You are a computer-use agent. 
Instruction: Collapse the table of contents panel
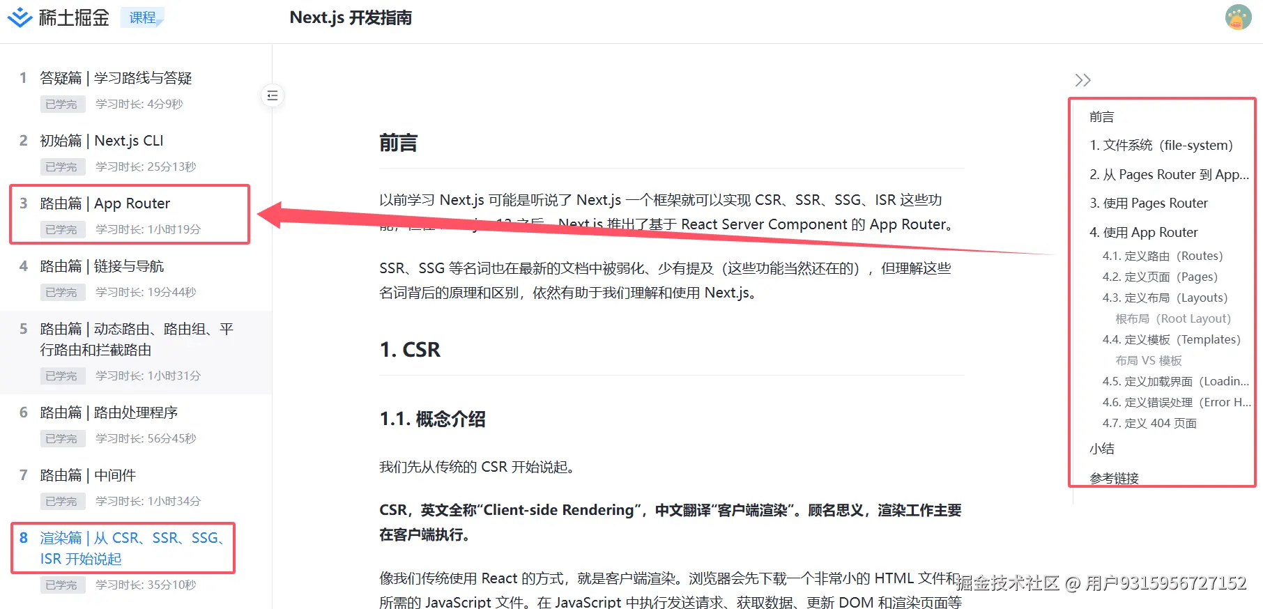1082,80
